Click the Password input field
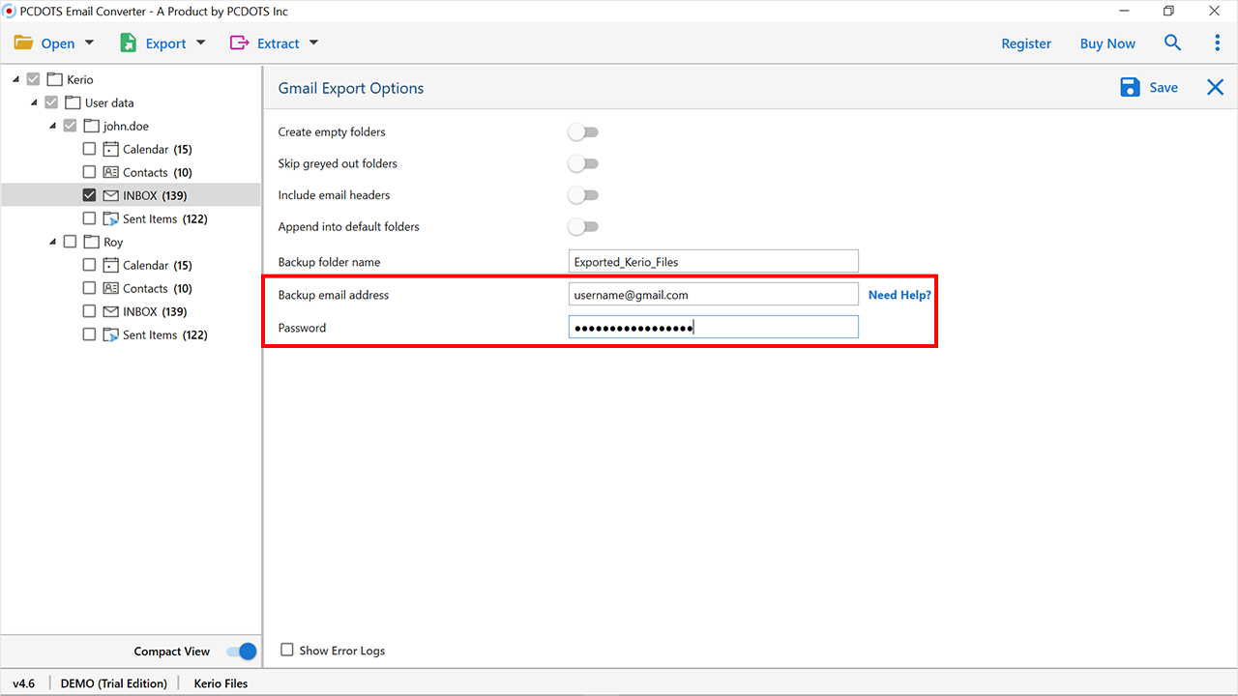The width and height of the screenshot is (1238, 696). (714, 327)
